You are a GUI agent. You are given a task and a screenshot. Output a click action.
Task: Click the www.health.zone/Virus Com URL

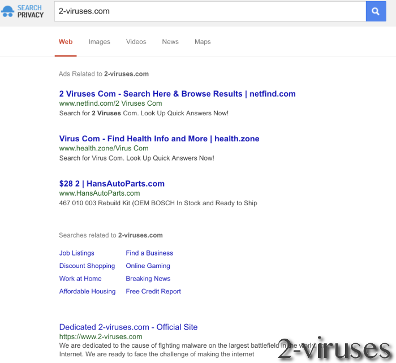(104, 149)
